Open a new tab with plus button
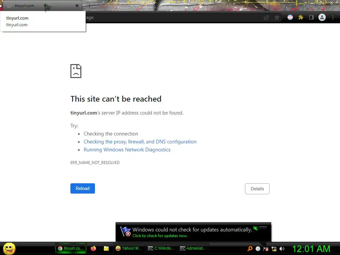The width and height of the screenshot is (340, 255). [89, 6]
